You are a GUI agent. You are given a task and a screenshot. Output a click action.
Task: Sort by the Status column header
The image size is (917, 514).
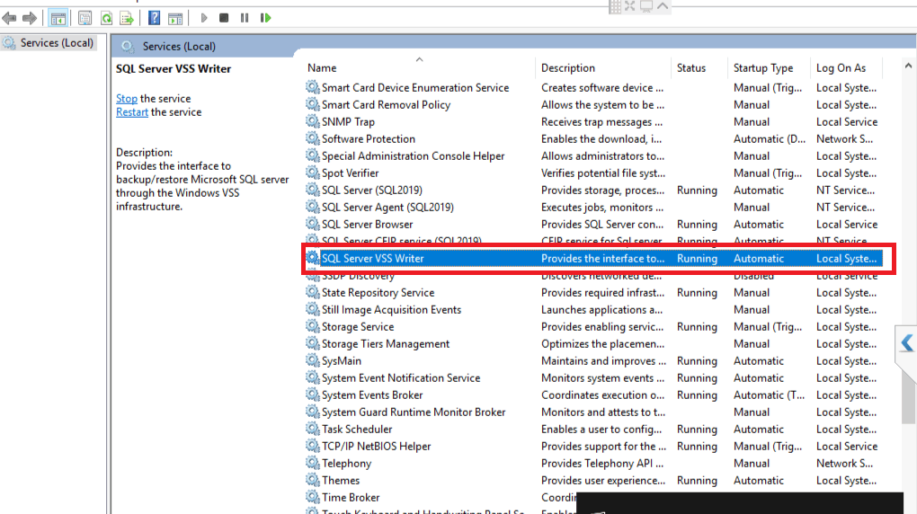691,67
